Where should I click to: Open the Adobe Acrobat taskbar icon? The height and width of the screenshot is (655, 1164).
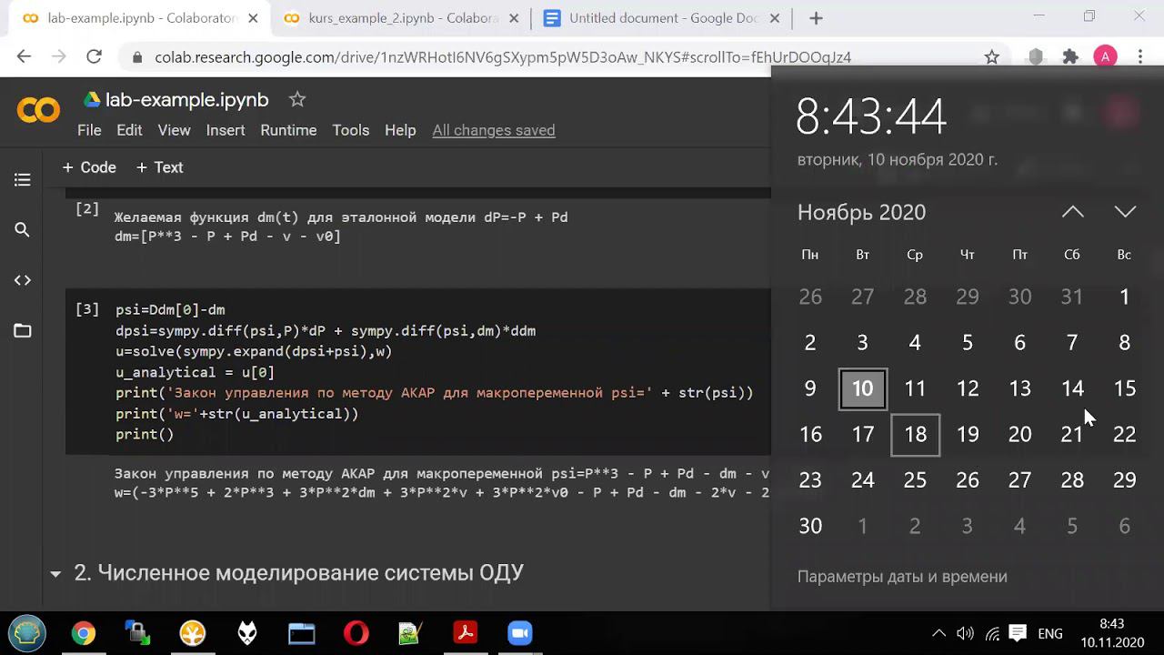[x=466, y=633]
